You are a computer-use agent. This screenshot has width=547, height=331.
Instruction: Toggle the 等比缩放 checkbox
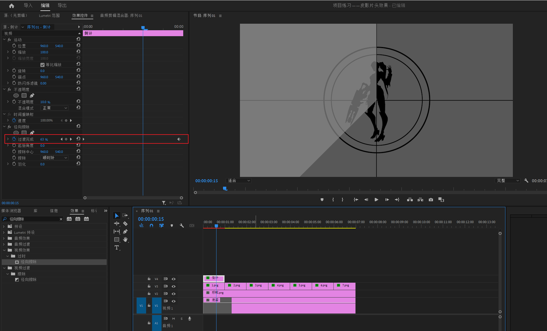coord(42,65)
